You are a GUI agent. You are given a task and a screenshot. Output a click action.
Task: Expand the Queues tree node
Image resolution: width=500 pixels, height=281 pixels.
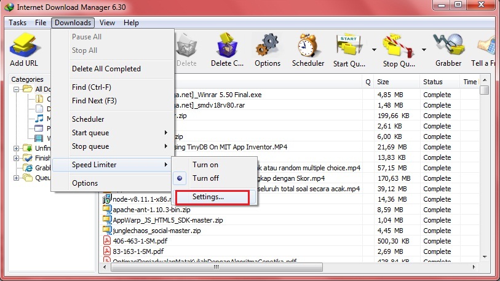pyautogui.click(x=16, y=178)
